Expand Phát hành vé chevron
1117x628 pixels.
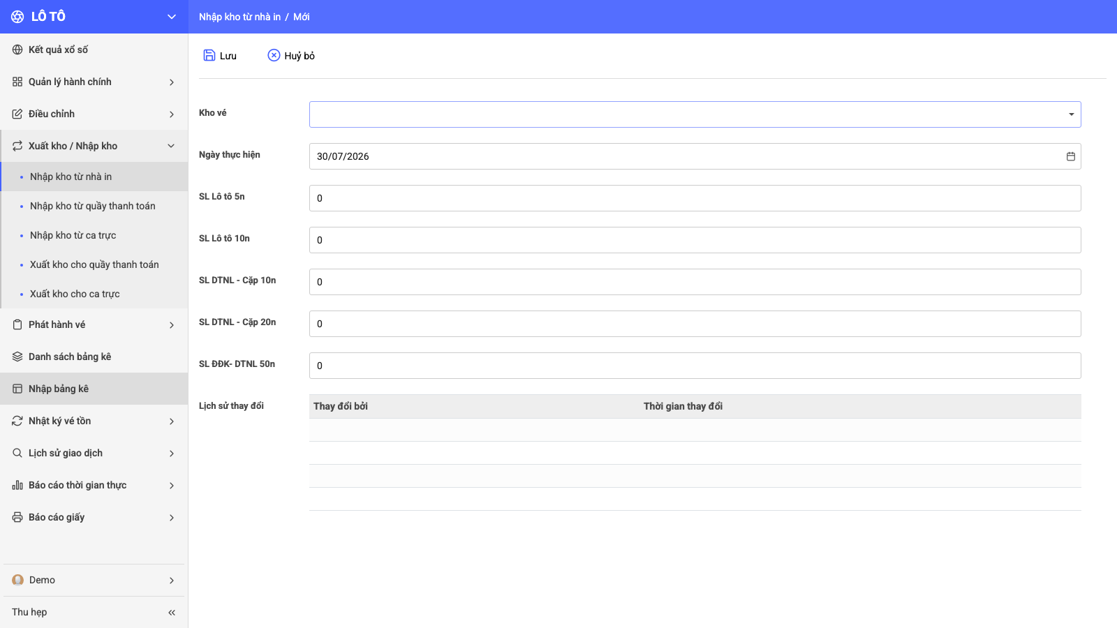[172, 325]
